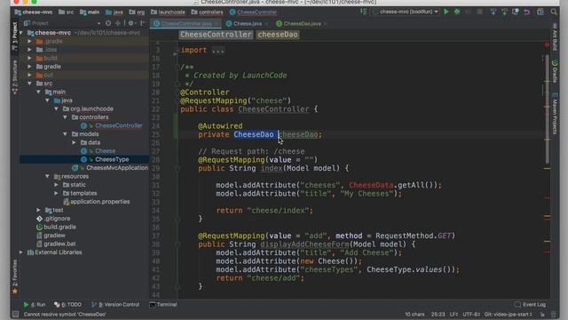The height and width of the screenshot is (320, 568).
Task: Click the Update Project VCS icon
Action: click(493, 12)
